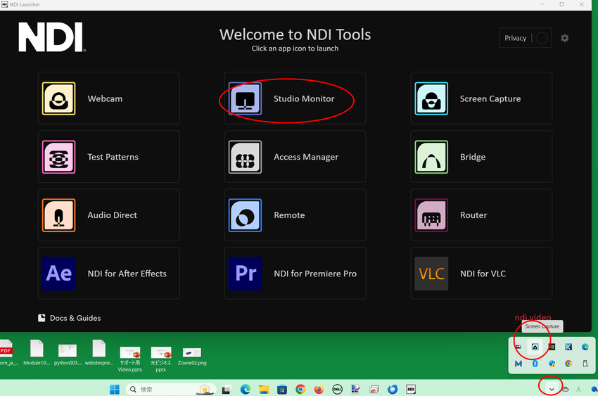
Task: Open the settings gear in NDI Launcher
Action: click(x=565, y=38)
